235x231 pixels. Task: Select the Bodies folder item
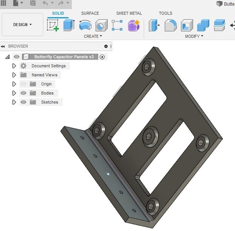click(47, 93)
